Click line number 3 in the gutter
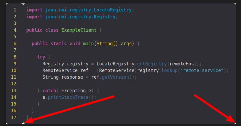The height and width of the screenshot is (126, 241). pos(15,23)
